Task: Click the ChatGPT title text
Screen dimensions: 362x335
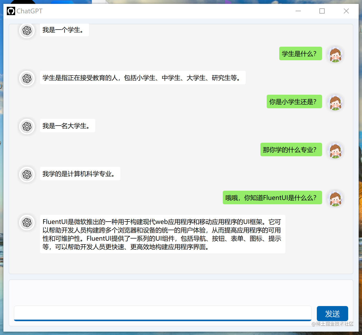Action: pos(29,11)
